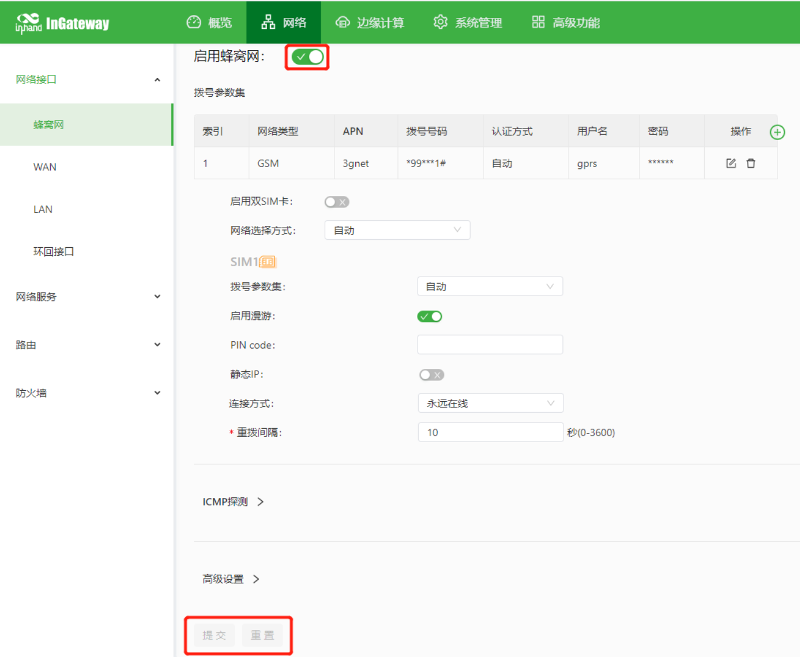Expand the 防火墙 sidebar group

point(87,393)
